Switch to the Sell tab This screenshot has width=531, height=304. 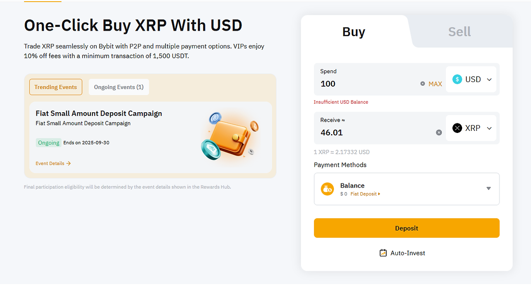(460, 32)
